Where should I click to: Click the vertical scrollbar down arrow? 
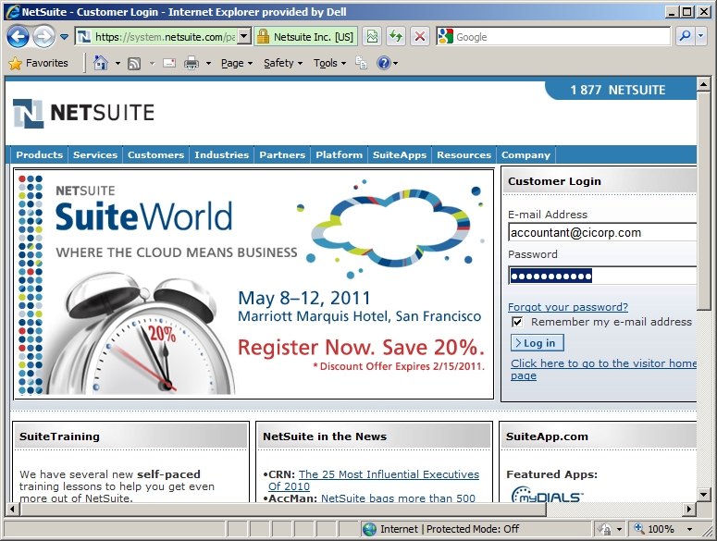[703, 494]
